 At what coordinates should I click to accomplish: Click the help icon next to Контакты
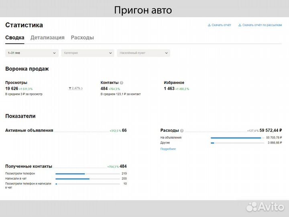click(x=122, y=83)
